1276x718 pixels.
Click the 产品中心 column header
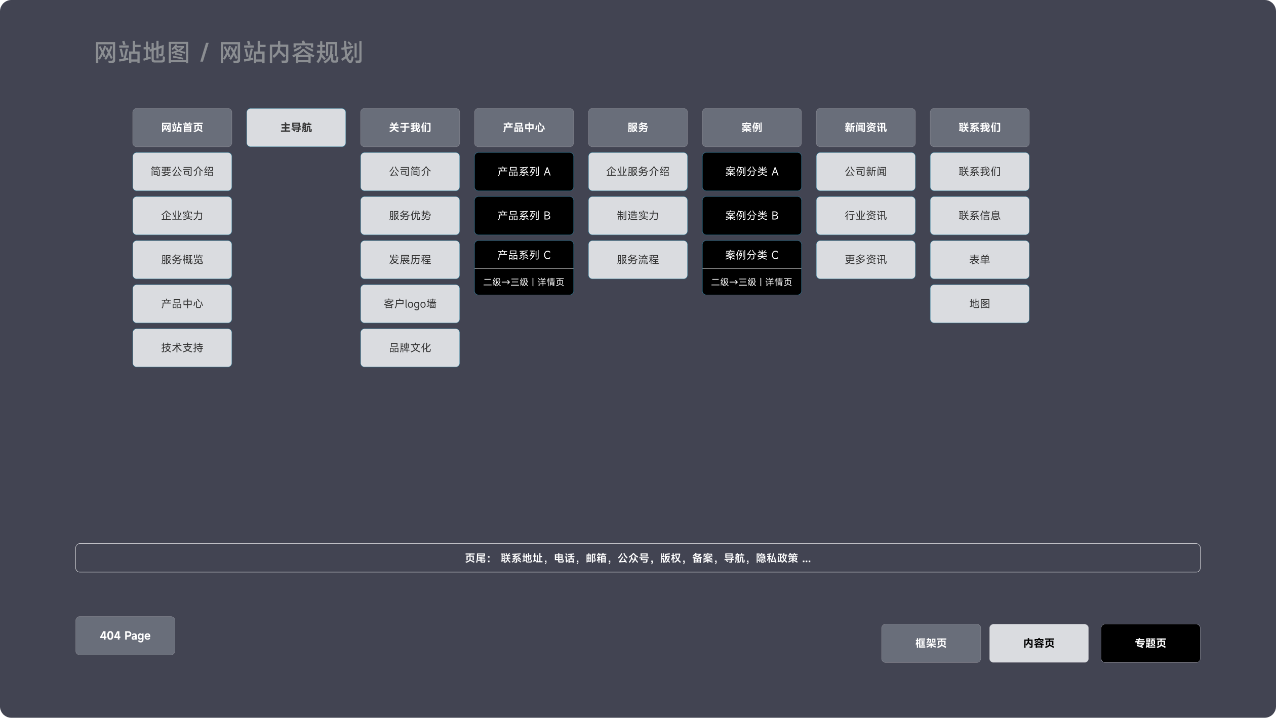(524, 128)
